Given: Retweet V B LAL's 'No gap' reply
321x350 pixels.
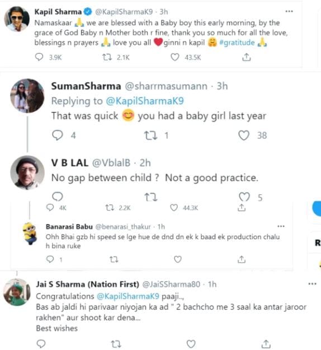Looking at the screenshot, I should (151, 197).
